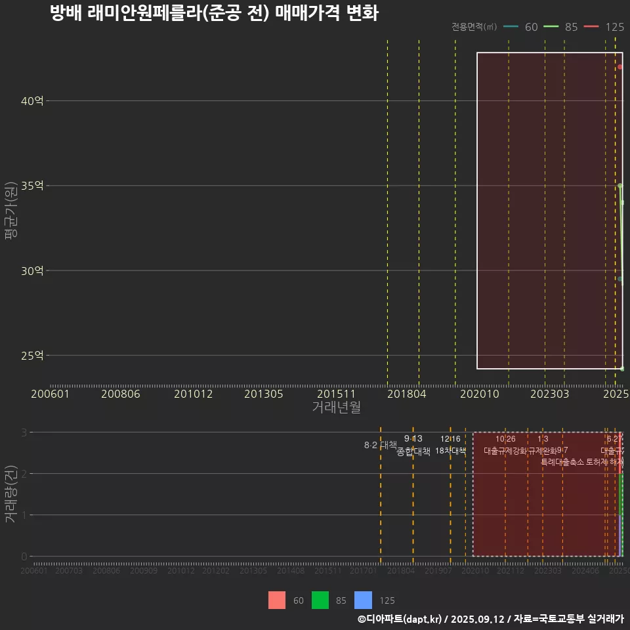Click the '40억' y-axis label
This screenshot has width=630, height=630.
pos(32,101)
